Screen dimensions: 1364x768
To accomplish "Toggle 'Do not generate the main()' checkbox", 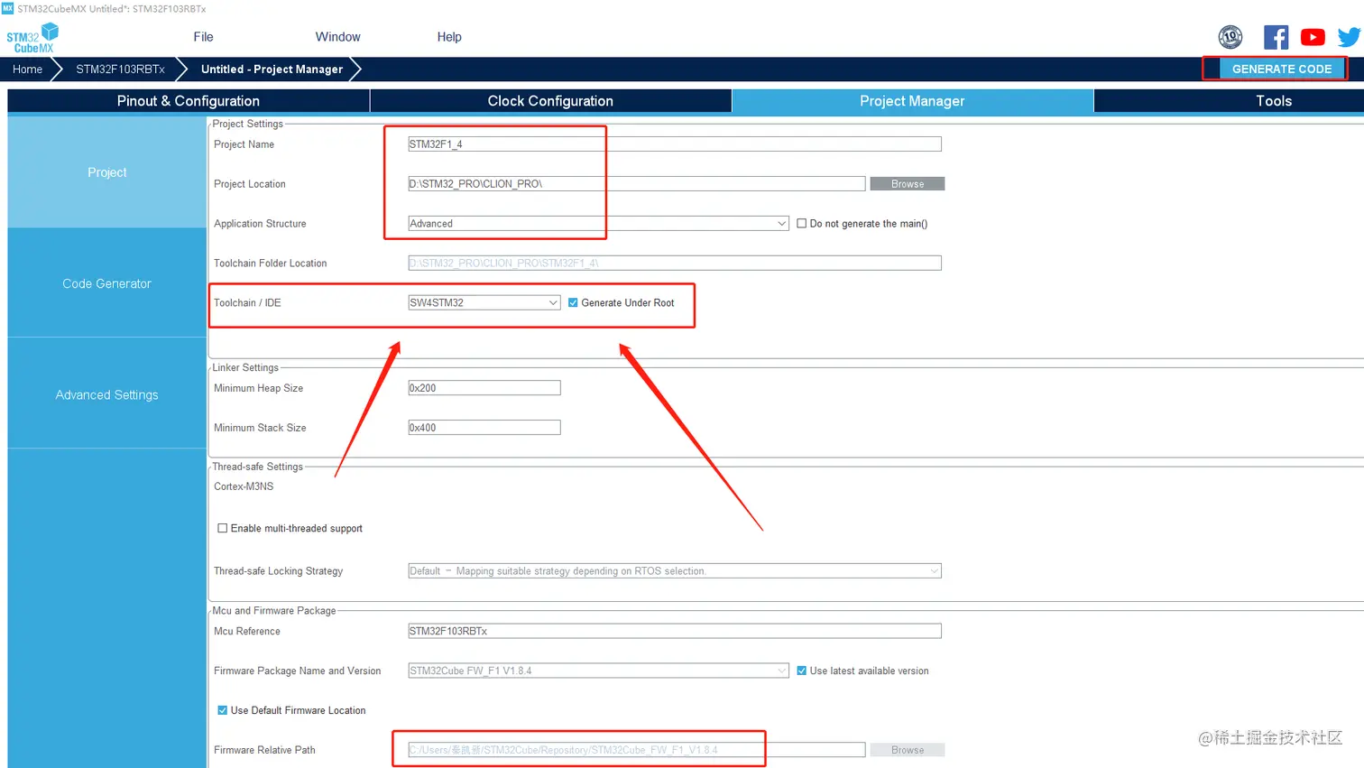I will click(x=801, y=224).
